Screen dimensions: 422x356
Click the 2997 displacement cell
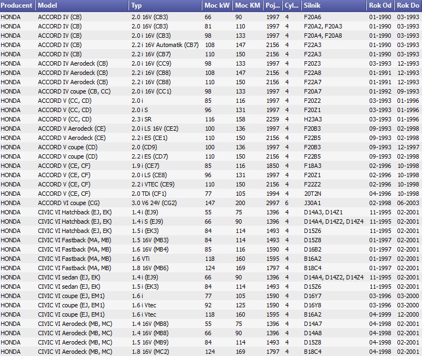pos(273,203)
